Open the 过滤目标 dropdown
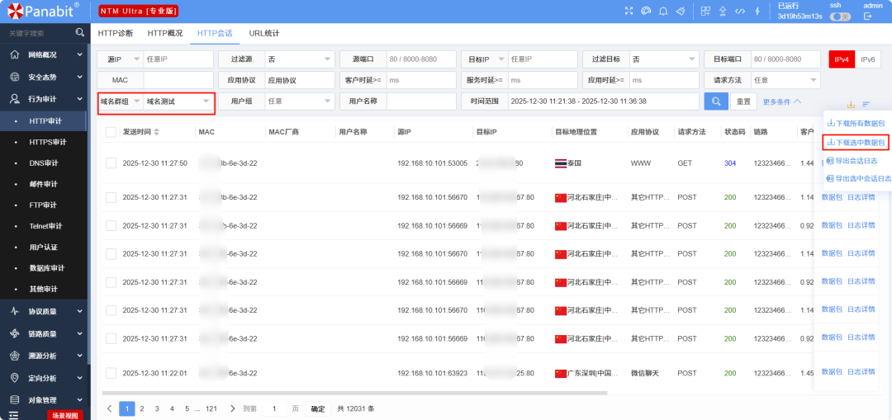Viewport: 892px width, 420px height. 664,59
